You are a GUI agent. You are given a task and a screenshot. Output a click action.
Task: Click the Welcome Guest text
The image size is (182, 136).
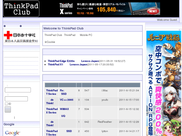click(x=167, y=20)
